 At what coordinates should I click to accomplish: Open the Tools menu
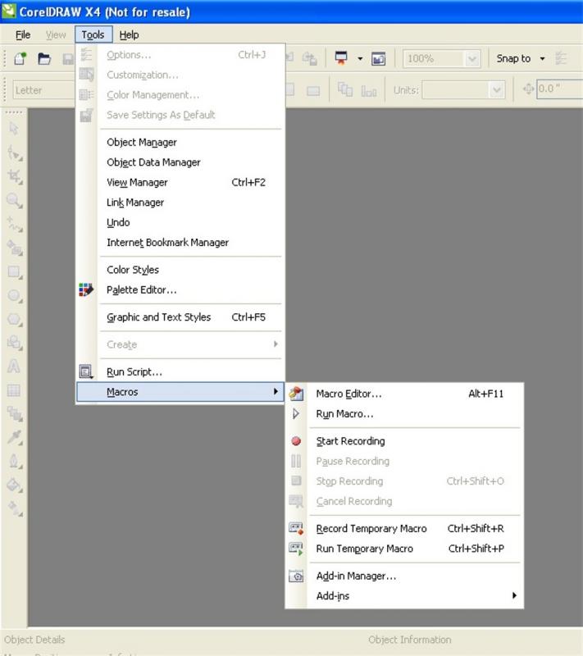(x=93, y=34)
